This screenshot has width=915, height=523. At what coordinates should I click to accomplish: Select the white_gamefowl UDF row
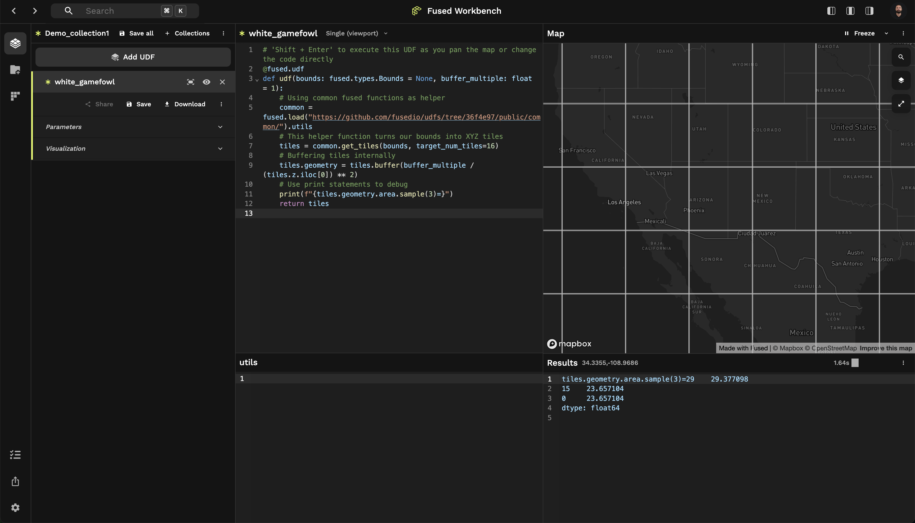134,82
